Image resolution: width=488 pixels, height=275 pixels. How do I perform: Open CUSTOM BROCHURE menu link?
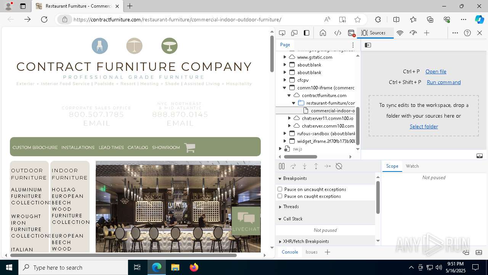point(35,147)
